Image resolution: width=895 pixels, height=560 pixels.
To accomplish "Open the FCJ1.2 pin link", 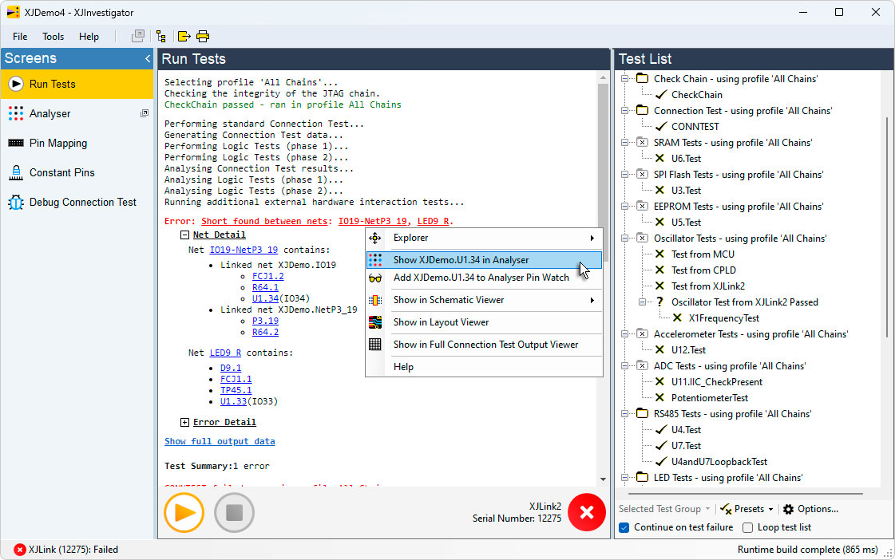I will [268, 277].
